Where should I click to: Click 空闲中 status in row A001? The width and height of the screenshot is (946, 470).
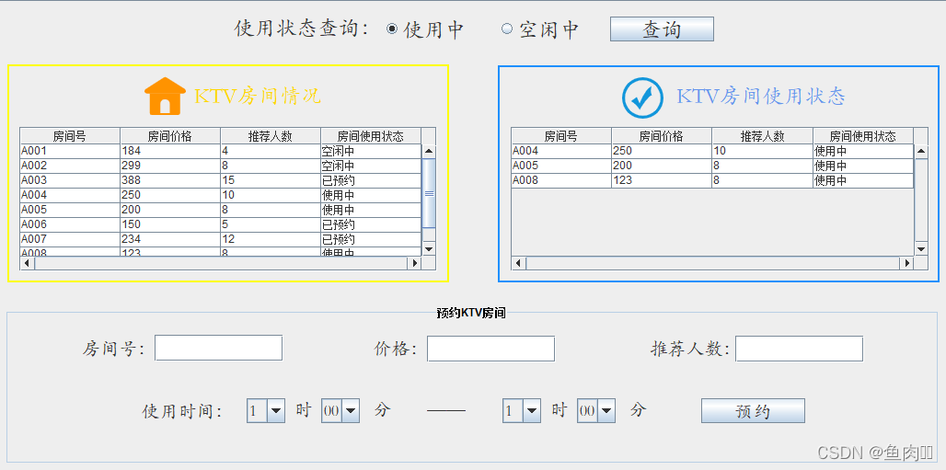(x=371, y=152)
